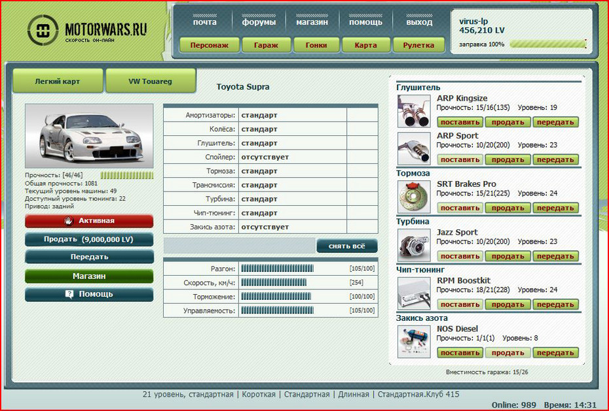The width and height of the screenshot is (609, 411).
Task: Click the Jazz Sport turbine icon
Action: [414, 245]
